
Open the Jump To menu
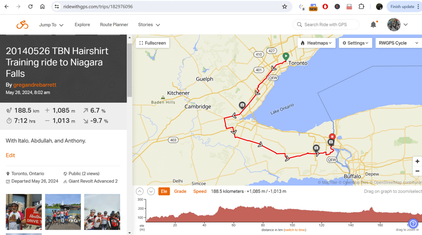coord(51,25)
